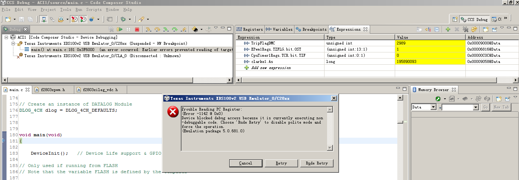Image resolution: width=519 pixels, height=180 pixels.
Task: Click the Debug view horizontal scrollbar
Action: click(117, 80)
